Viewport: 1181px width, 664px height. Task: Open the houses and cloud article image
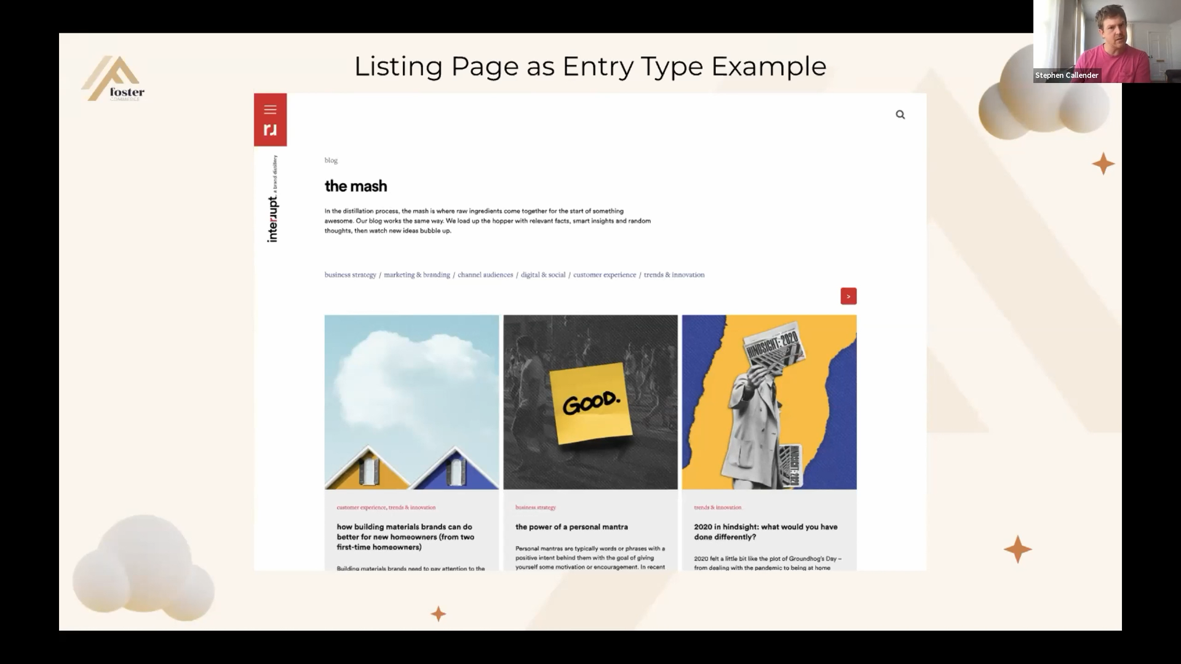pos(412,402)
